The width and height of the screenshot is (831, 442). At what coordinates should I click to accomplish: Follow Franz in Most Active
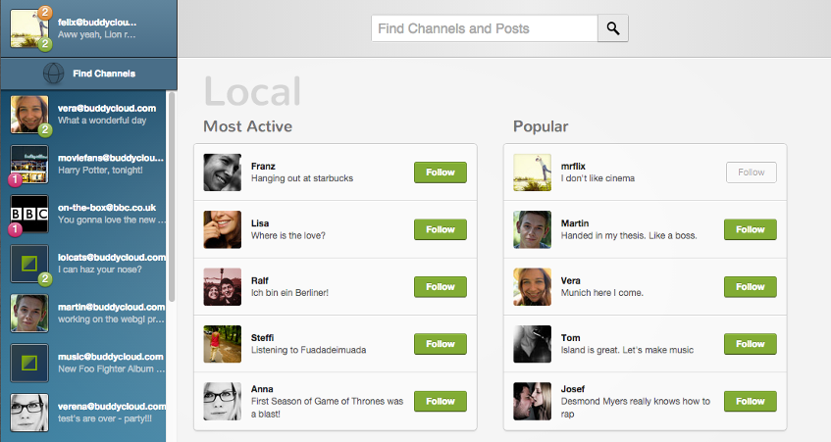click(441, 172)
